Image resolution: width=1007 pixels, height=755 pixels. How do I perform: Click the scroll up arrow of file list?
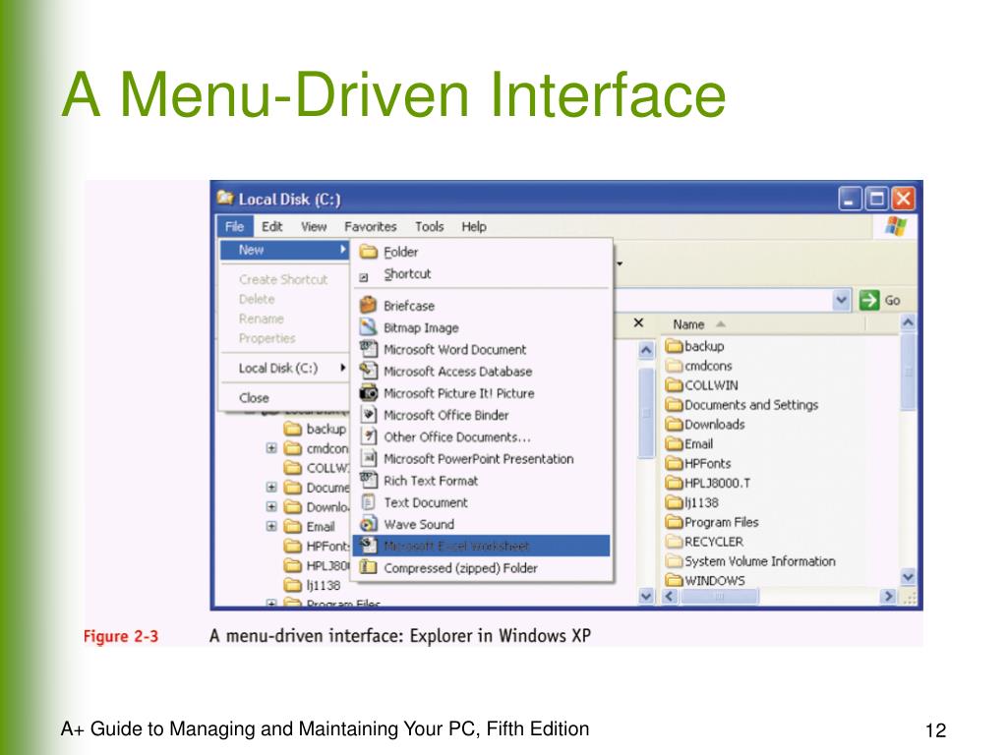coord(908,322)
